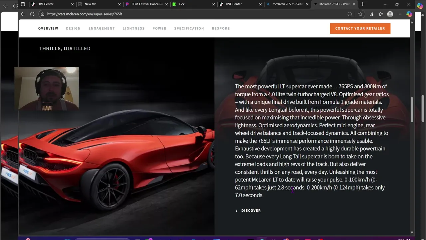Close the New tab tab
Screen dimensions: 426x240
(119, 4)
